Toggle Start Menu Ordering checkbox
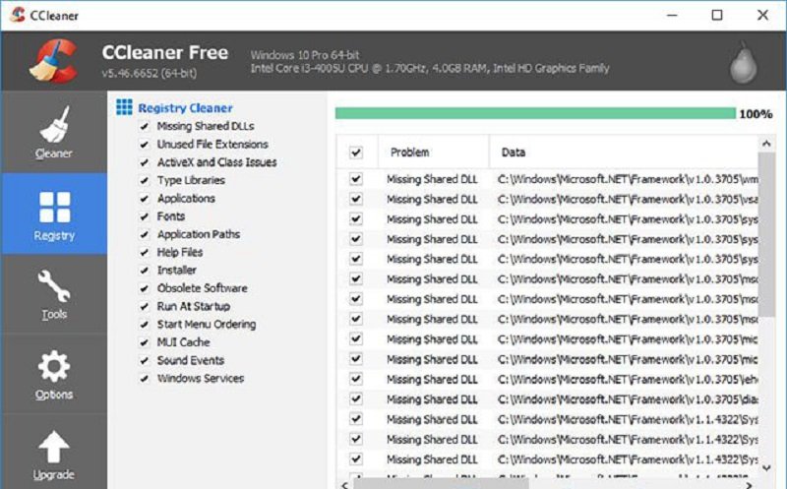The image size is (787, 489). 145,325
